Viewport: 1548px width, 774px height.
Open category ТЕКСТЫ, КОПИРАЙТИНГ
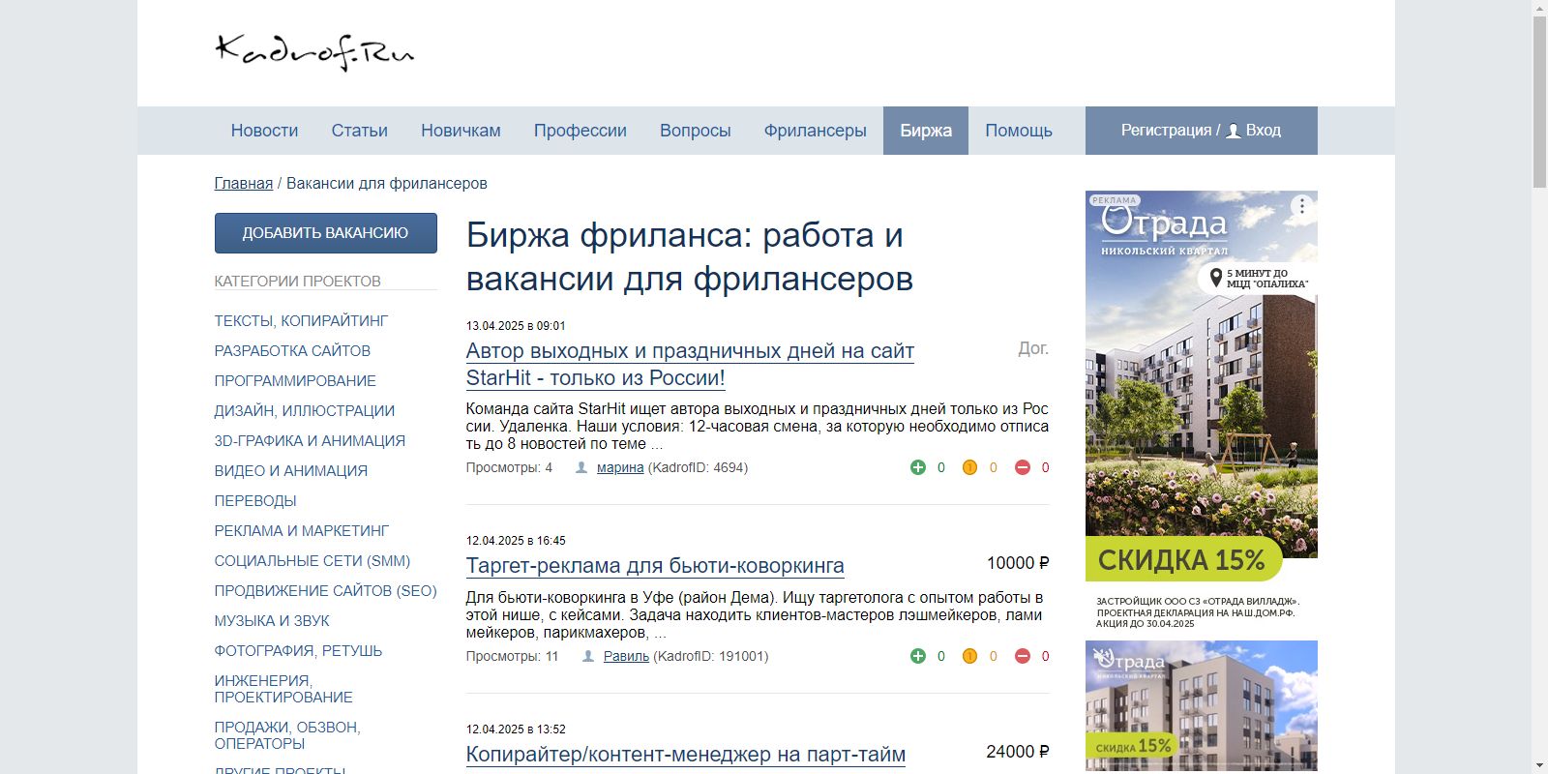point(301,321)
